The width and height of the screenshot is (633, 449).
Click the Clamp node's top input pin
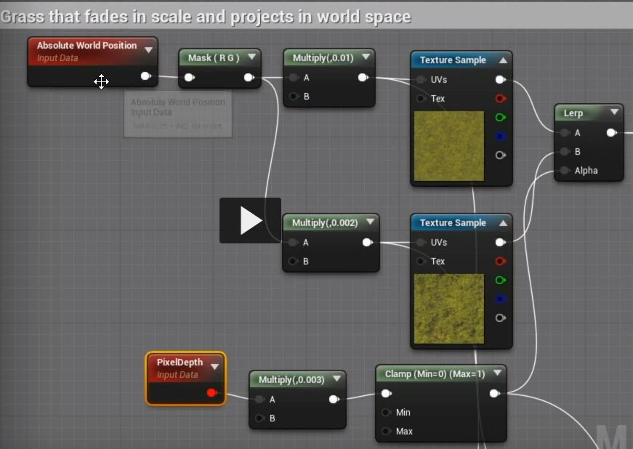coord(387,393)
